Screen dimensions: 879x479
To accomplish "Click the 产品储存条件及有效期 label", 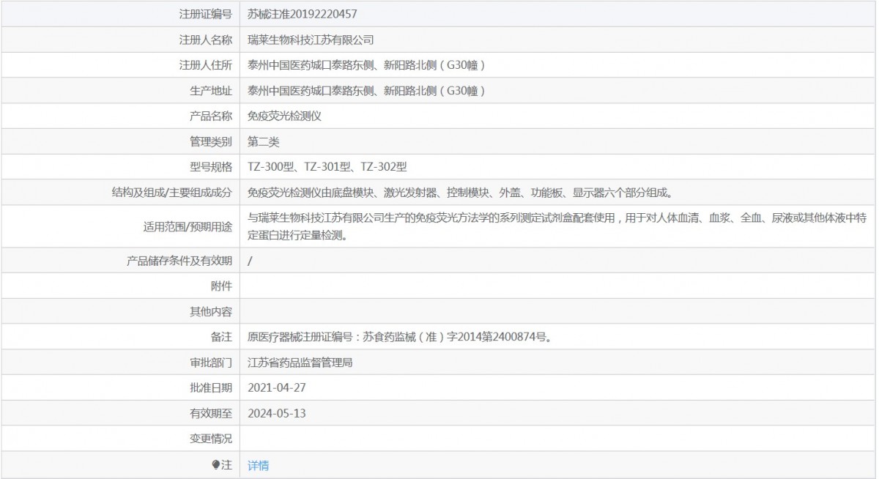I will (179, 261).
